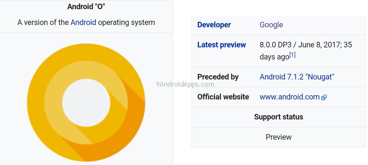This screenshot has width=368, height=165.
Task: Select the "Support status" heading
Action: click(278, 117)
